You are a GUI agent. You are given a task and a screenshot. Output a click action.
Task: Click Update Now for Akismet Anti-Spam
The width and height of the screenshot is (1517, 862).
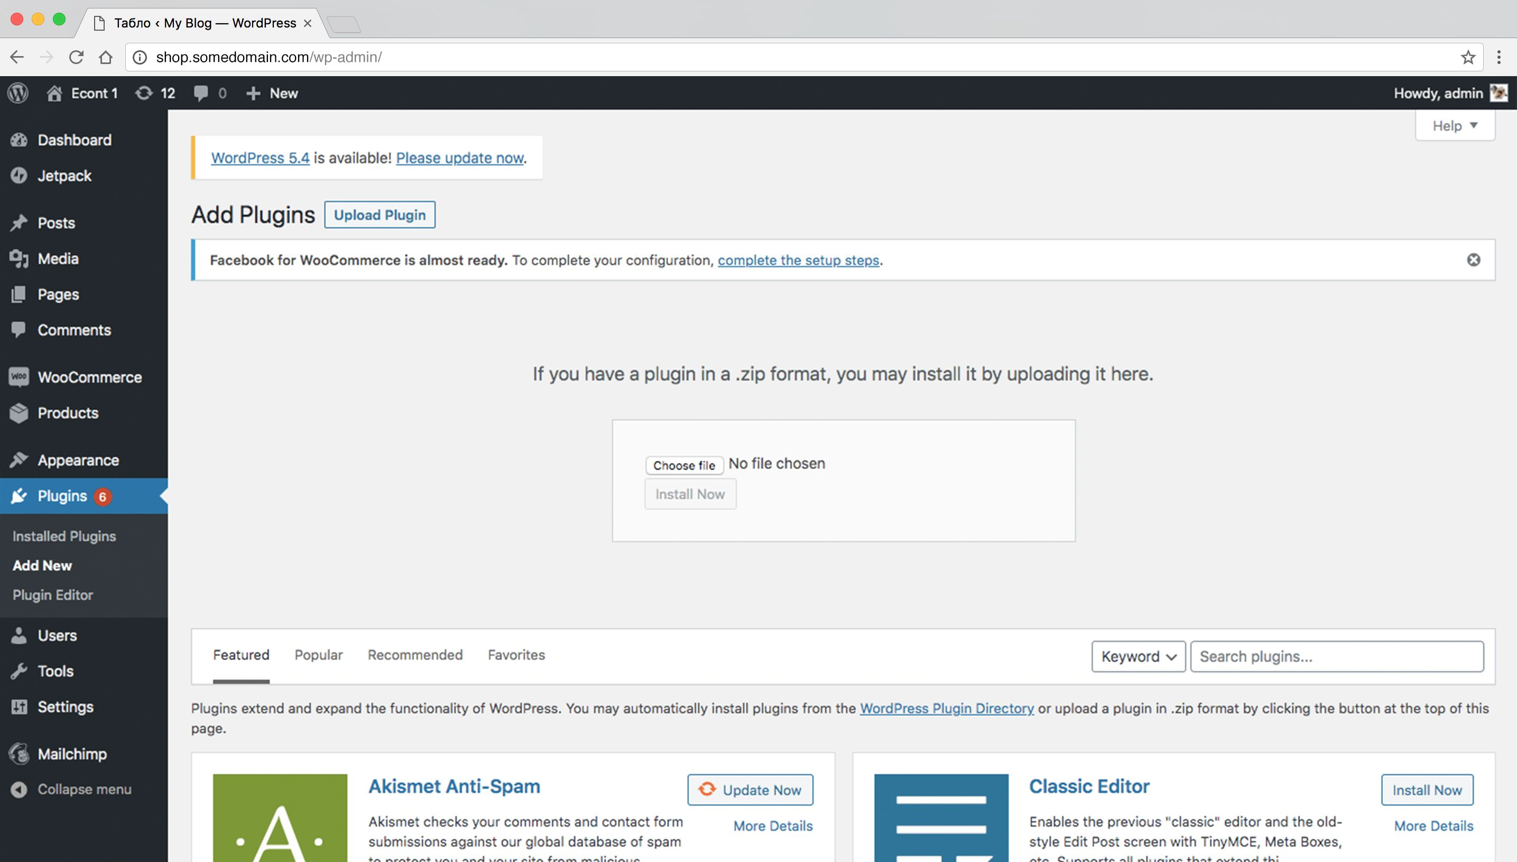pyautogui.click(x=750, y=790)
